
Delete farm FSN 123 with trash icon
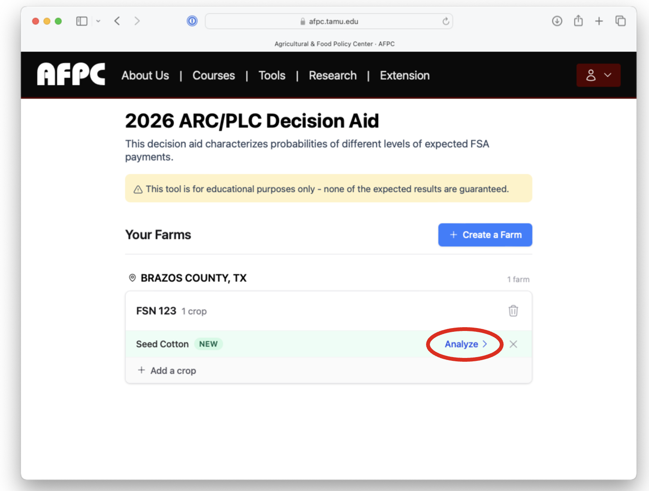513,311
